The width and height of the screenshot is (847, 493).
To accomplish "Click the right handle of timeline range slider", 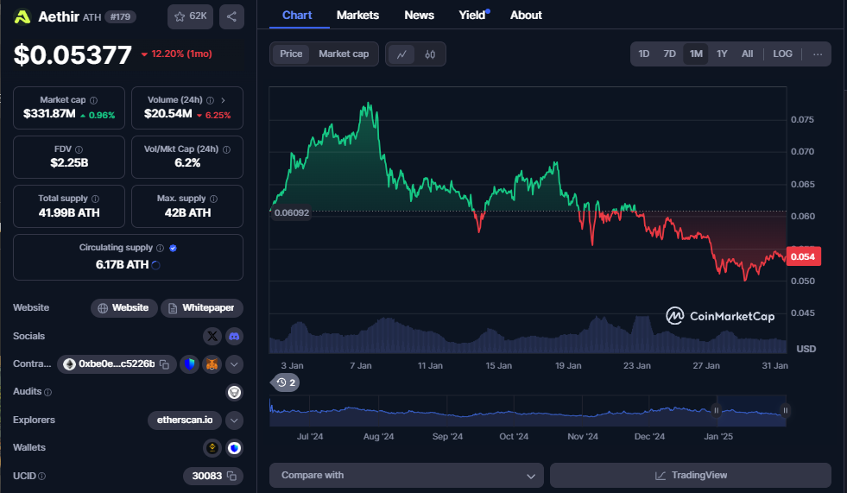I will click(785, 411).
